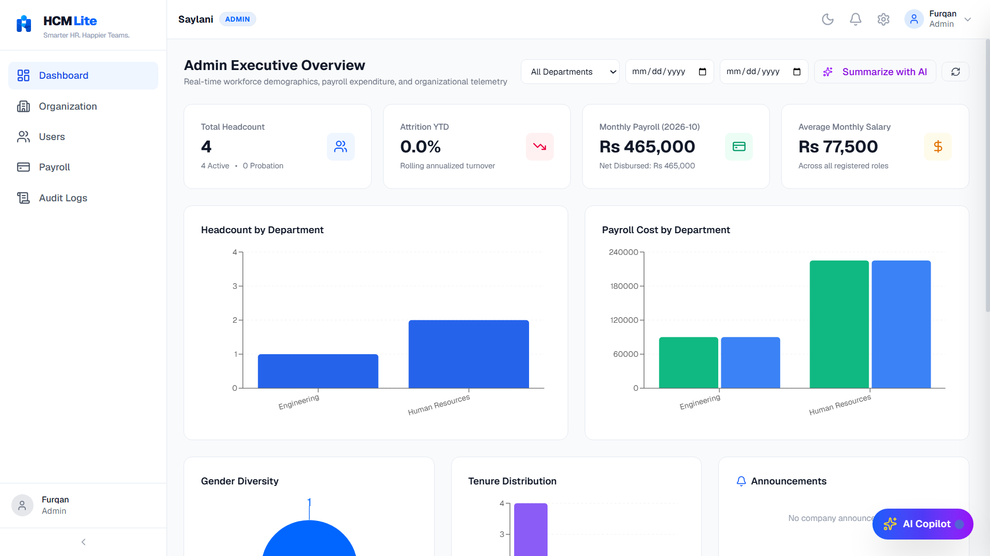Collapse the sidebar with the left chevron
Screen dimensions: 990x556
(x=84, y=542)
